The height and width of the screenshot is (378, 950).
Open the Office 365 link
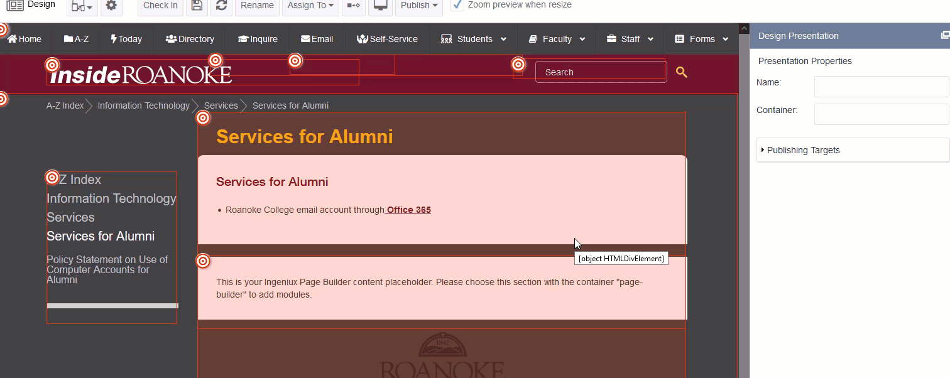click(x=408, y=210)
